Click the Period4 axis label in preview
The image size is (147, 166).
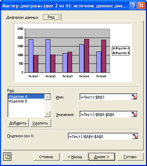pos(84,76)
